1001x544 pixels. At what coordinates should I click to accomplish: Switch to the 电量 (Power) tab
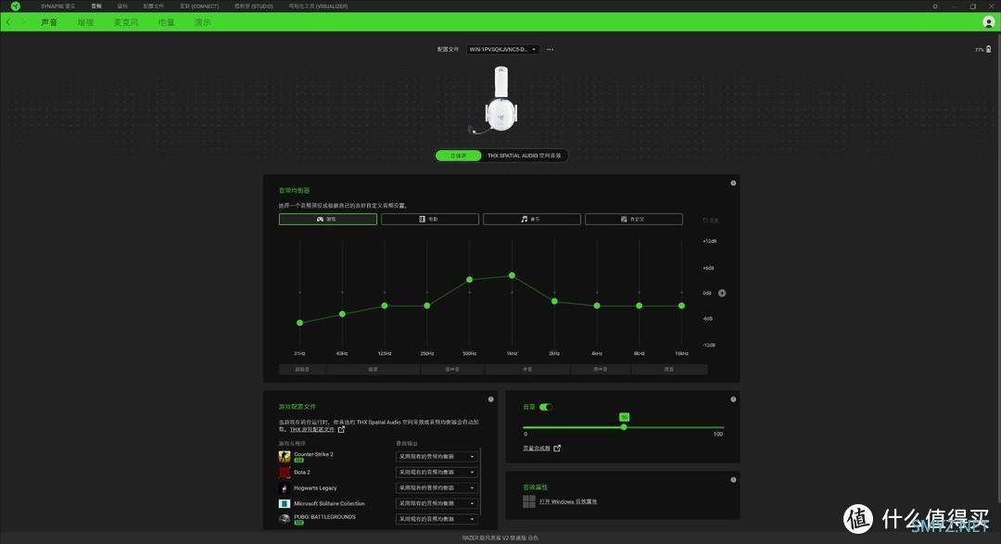[x=166, y=22]
